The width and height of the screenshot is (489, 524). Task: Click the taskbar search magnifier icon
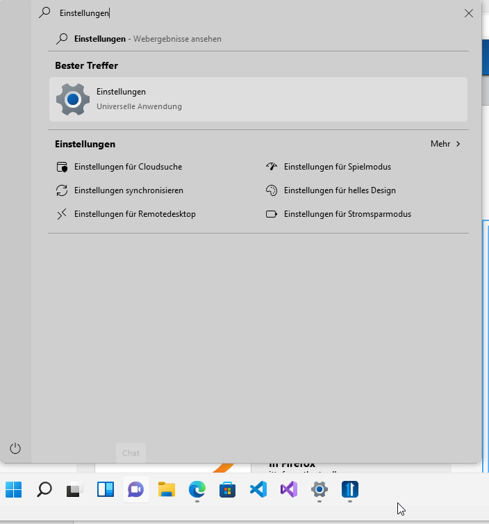[44, 489]
